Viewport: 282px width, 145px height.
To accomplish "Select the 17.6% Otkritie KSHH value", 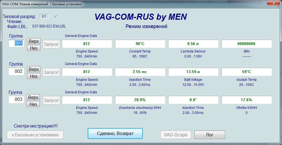I will [247, 100].
